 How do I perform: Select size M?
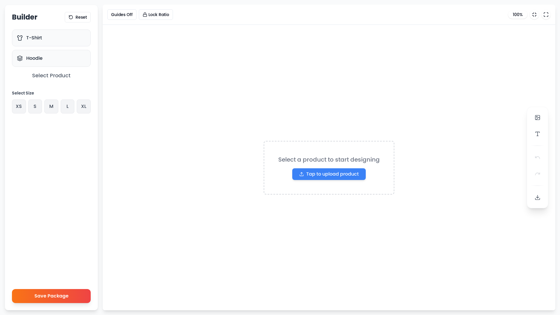(51, 106)
